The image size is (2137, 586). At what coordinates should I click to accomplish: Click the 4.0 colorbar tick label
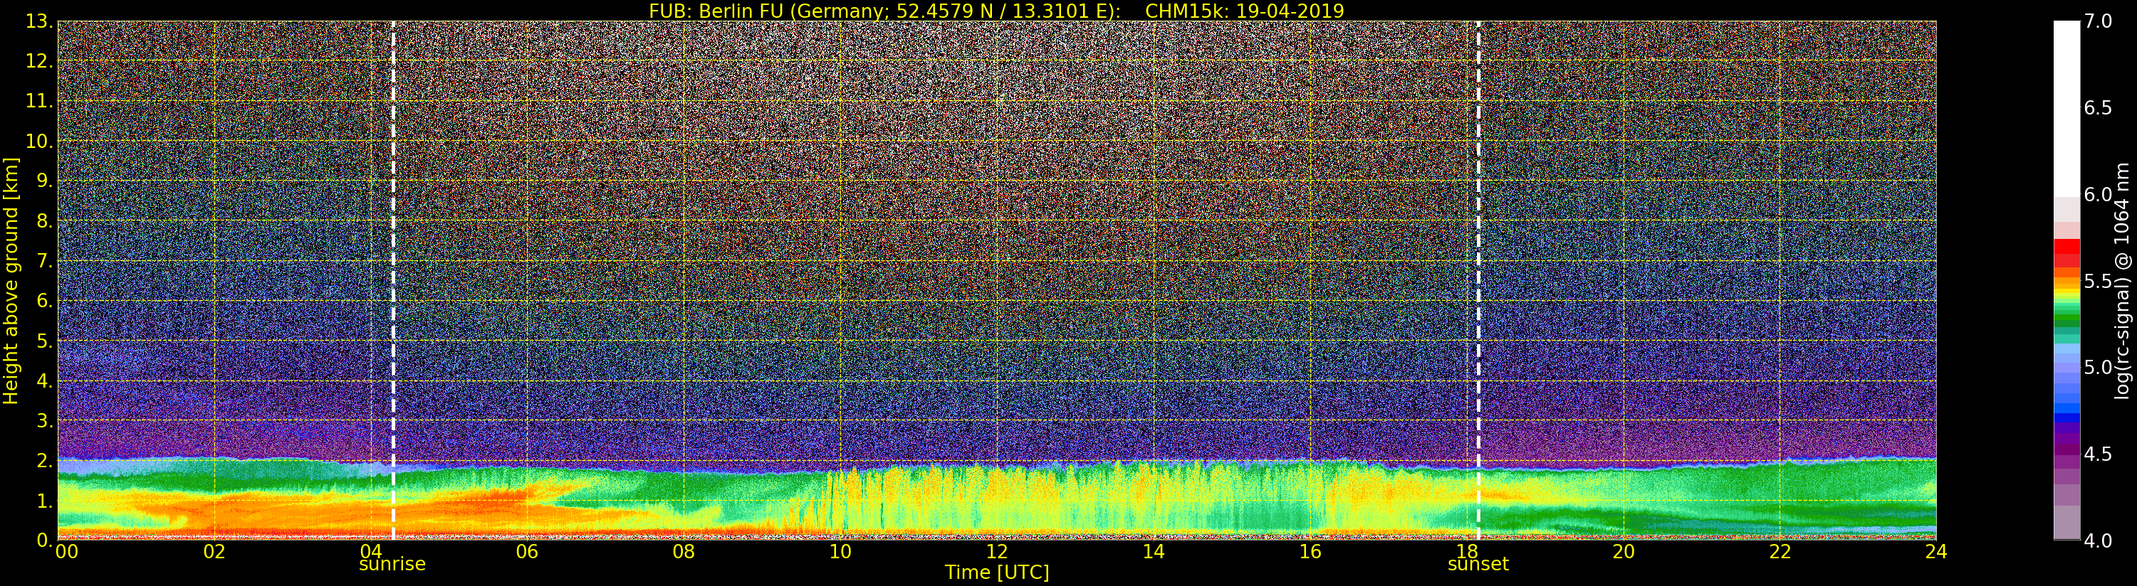(x=2098, y=540)
